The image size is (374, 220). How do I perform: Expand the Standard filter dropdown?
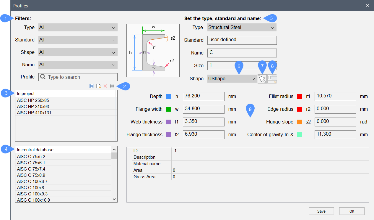coord(78,40)
